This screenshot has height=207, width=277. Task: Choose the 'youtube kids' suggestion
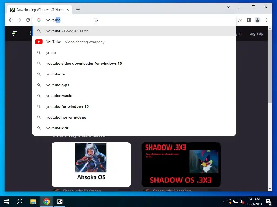(x=134, y=128)
